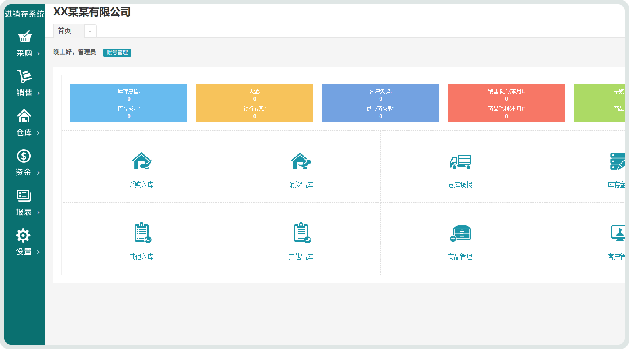This screenshot has width=629, height=349.
Task: Click the settings gear icon in sidebar
Action: click(x=23, y=236)
